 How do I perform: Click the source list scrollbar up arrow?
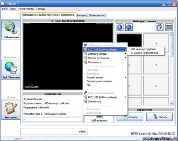pos(172,34)
